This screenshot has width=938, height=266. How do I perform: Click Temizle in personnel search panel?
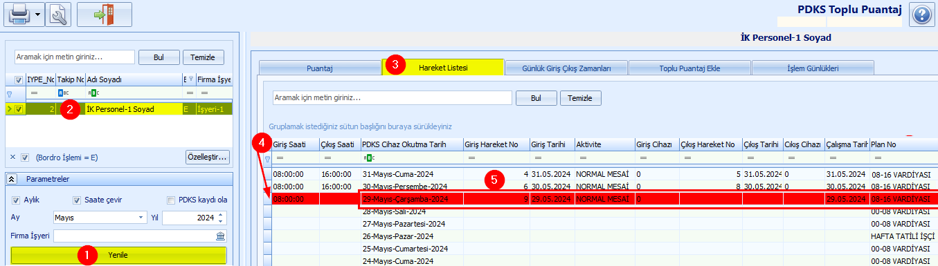203,57
